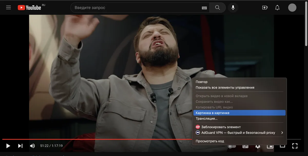The width and height of the screenshot is (308, 156).
Task: Enter fullscreen mode
Action: (x=295, y=146)
